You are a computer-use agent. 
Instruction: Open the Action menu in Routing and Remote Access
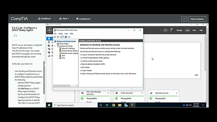(61, 34)
